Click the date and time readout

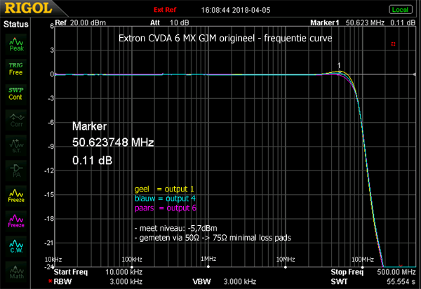[236, 11]
